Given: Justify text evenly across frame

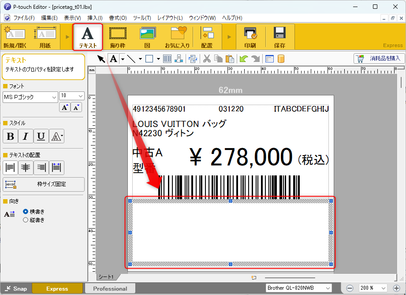Looking at the screenshot, I should [56, 168].
